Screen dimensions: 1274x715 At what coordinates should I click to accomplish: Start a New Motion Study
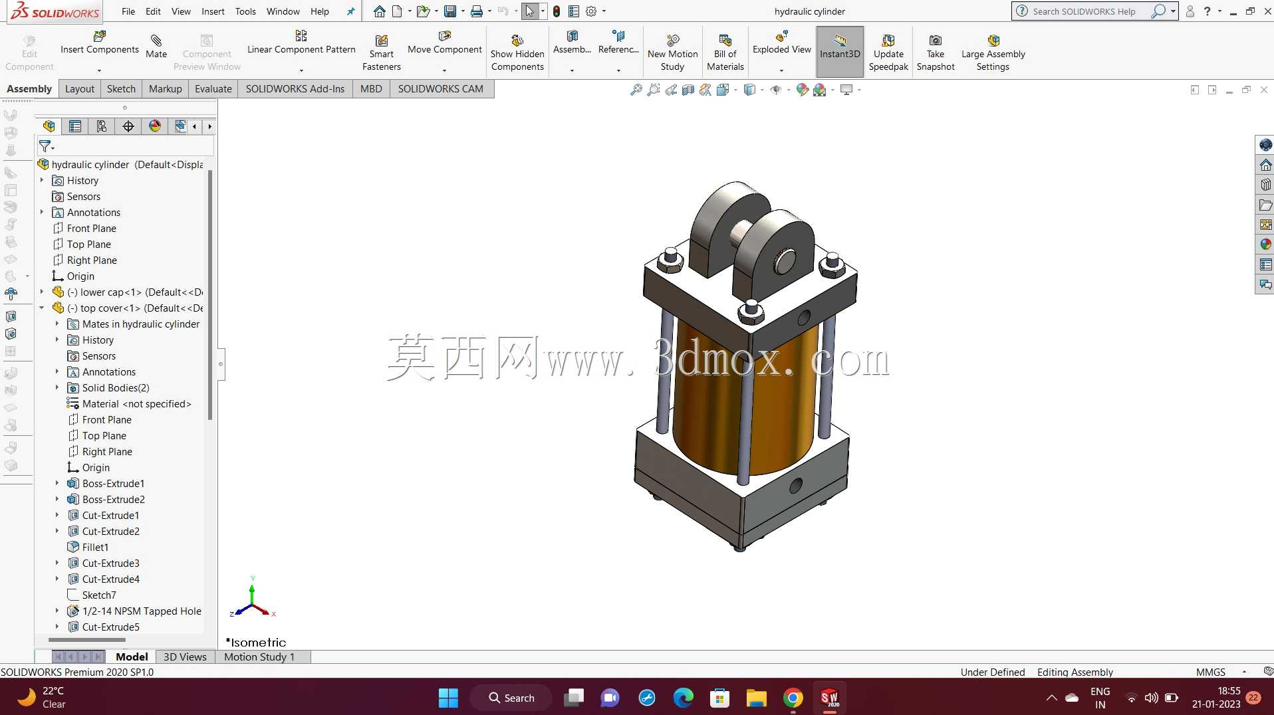click(x=672, y=52)
